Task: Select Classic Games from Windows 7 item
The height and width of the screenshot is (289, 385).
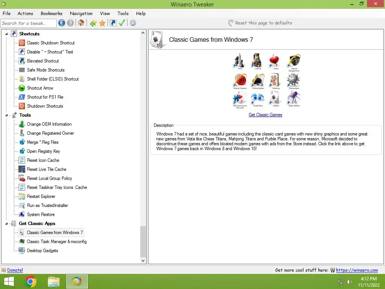Action: (55, 233)
